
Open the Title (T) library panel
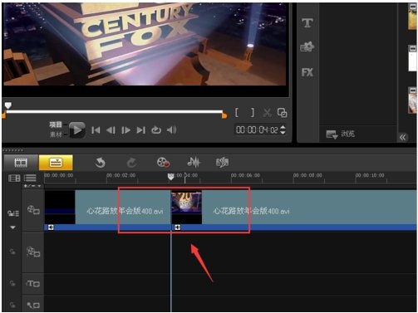click(x=307, y=23)
